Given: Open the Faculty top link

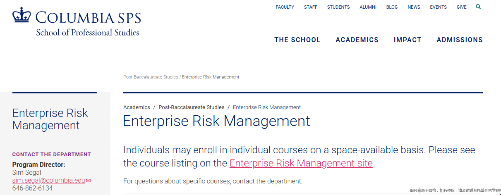Looking at the screenshot, I should click(285, 7).
